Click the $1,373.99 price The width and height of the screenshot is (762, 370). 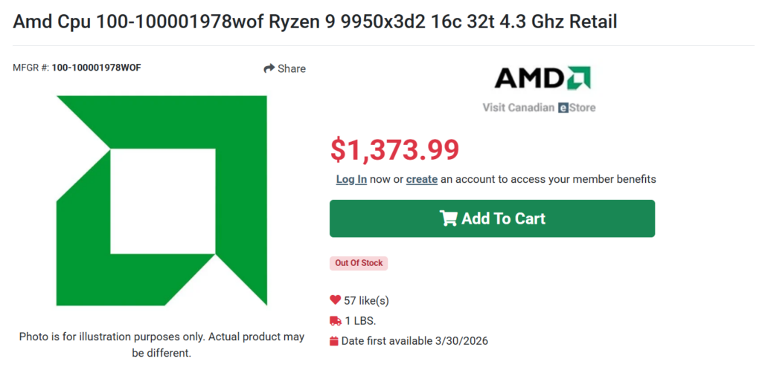pos(394,149)
